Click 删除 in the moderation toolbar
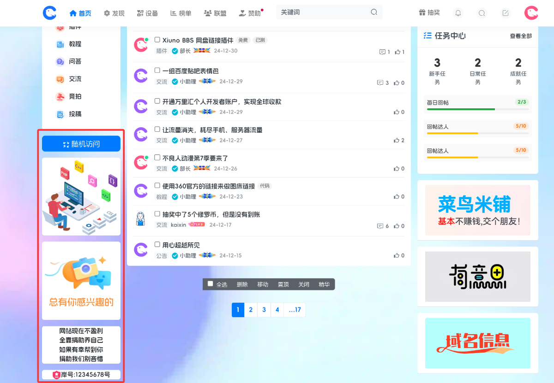The width and height of the screenshot is (554, 383). (242, 284)
